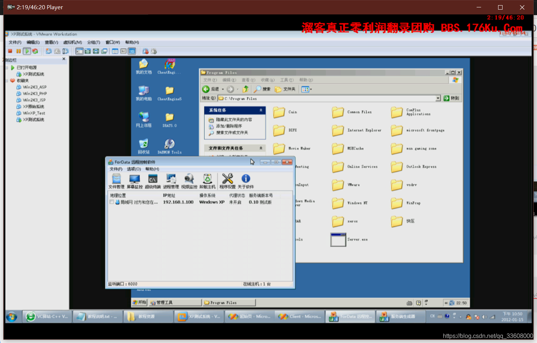537x343 pixels.
Task: Click DAEMON Tools desktop icon
Action: pyautogui.click(x=169, y=146)
